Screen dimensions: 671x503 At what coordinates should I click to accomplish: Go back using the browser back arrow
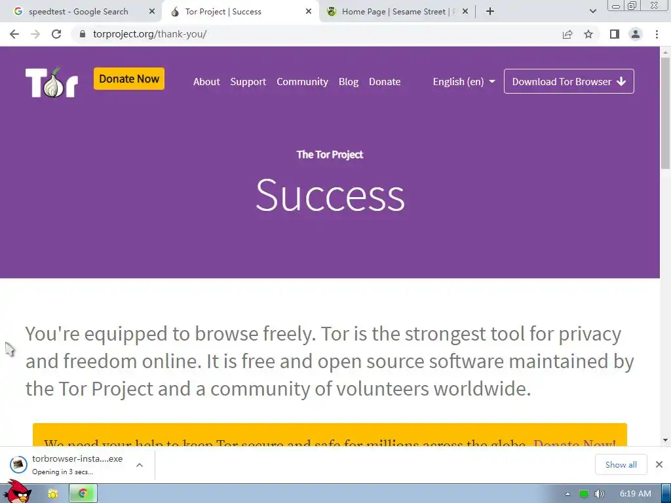point(14,34)
